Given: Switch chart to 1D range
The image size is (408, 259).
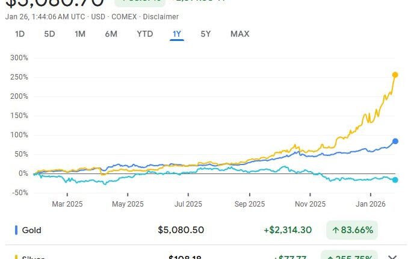Looking at the screenshot, I should coord(20,34).
